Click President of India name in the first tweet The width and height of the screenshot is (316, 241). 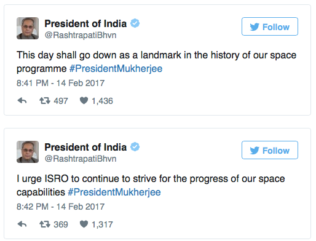pyautogui.click(x=85, y=23)
